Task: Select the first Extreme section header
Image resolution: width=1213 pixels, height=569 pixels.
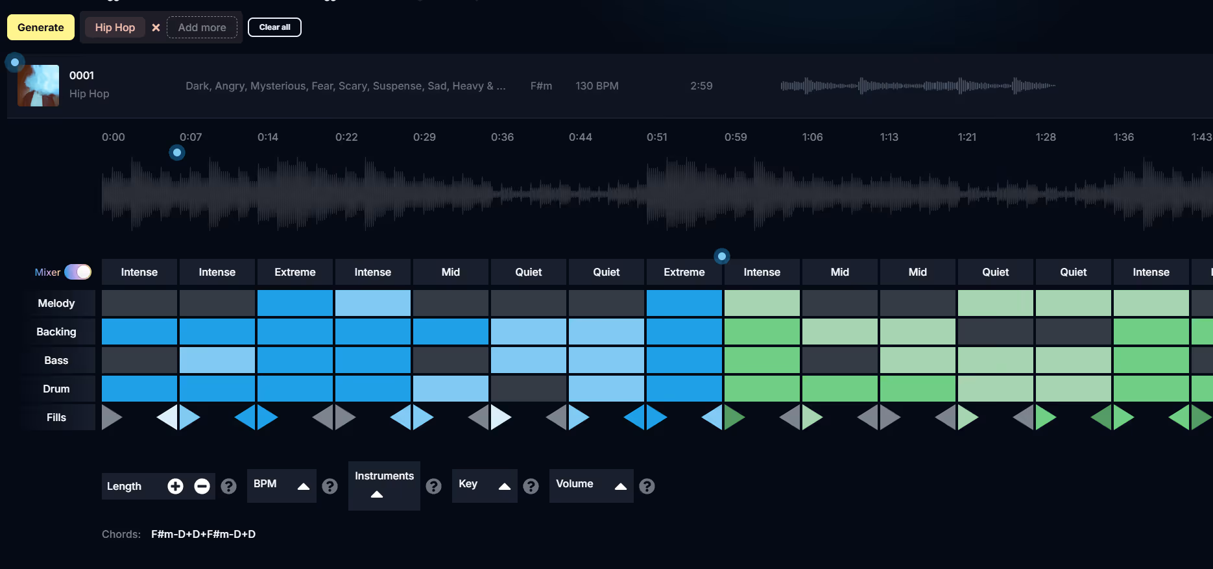Action: pyautogui.click(x=295, y=272)
